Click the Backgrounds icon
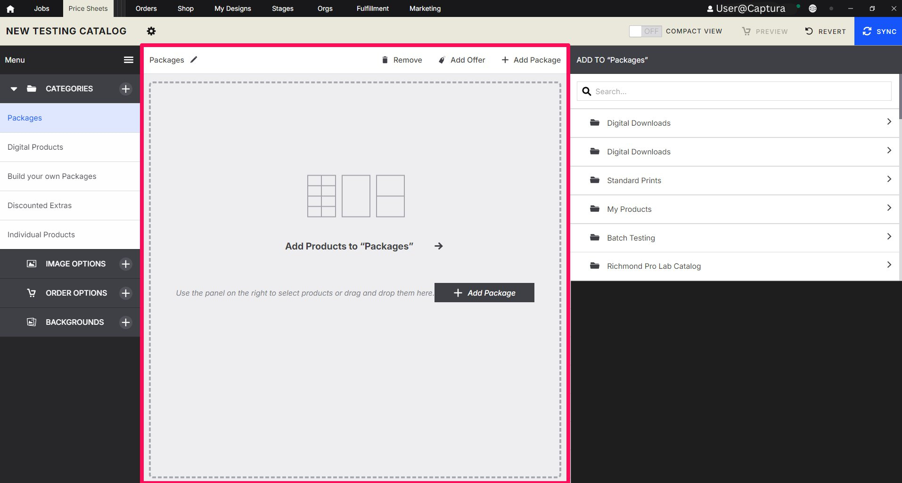The image size is (902, 483). 32,322
